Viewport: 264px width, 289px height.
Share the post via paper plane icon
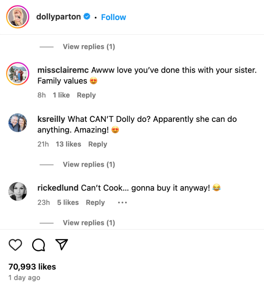pos(62,245)
